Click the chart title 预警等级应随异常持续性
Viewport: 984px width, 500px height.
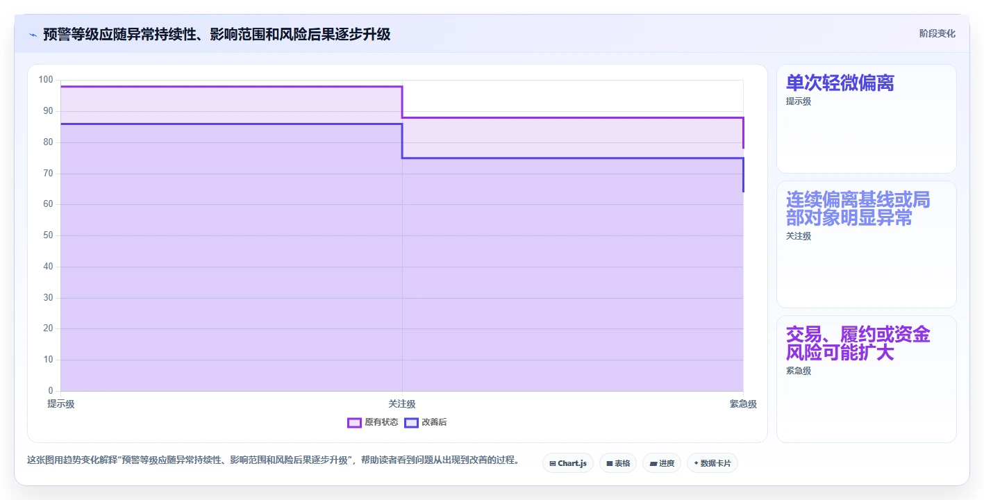[x=217, y=34]
